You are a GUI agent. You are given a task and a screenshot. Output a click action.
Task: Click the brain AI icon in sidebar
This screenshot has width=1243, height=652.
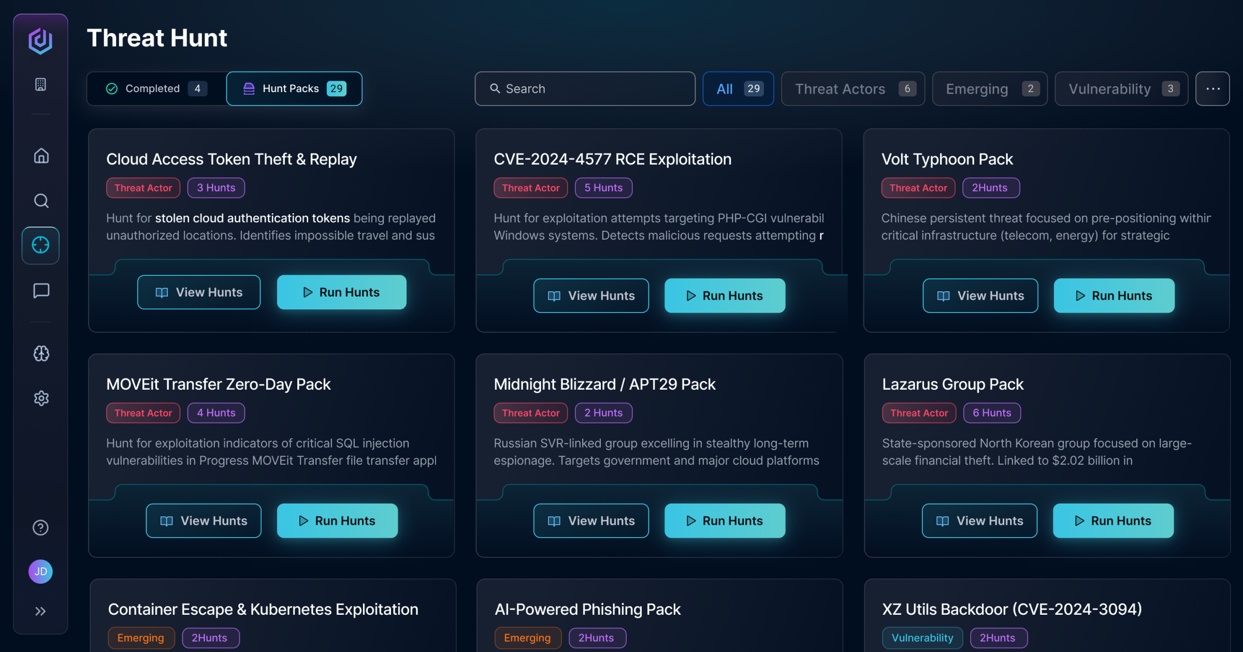click(41, 353)
